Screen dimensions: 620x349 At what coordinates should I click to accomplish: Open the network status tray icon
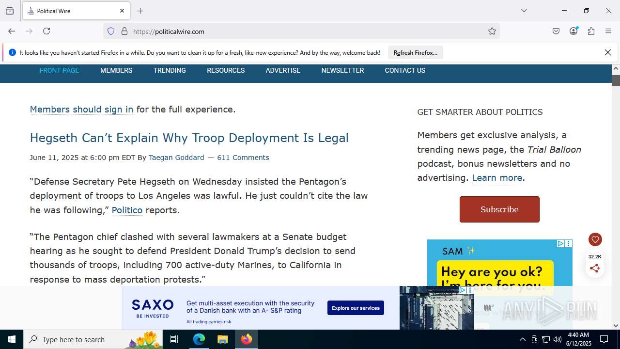pyautogui.click(x=546, y=339)
